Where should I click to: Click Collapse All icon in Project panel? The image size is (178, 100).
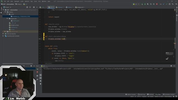(x=30, y=7)
